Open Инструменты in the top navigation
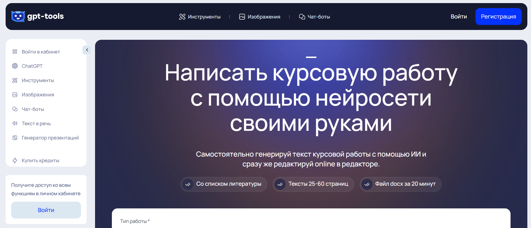Viewport: 531px width, 228px height. click(200, 17)
